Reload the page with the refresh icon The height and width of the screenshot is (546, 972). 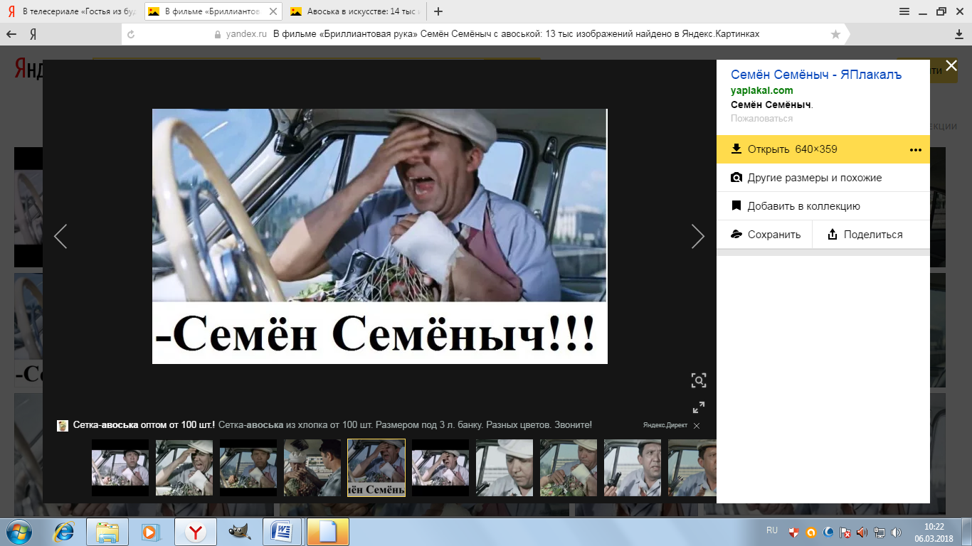tap(130, 34)
